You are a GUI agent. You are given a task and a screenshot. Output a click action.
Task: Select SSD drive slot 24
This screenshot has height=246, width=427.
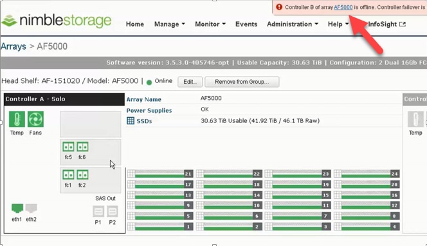(367, 174)
